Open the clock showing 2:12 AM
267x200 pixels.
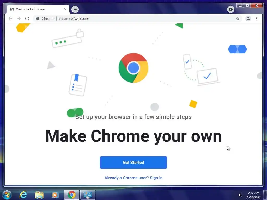[254, 195]
